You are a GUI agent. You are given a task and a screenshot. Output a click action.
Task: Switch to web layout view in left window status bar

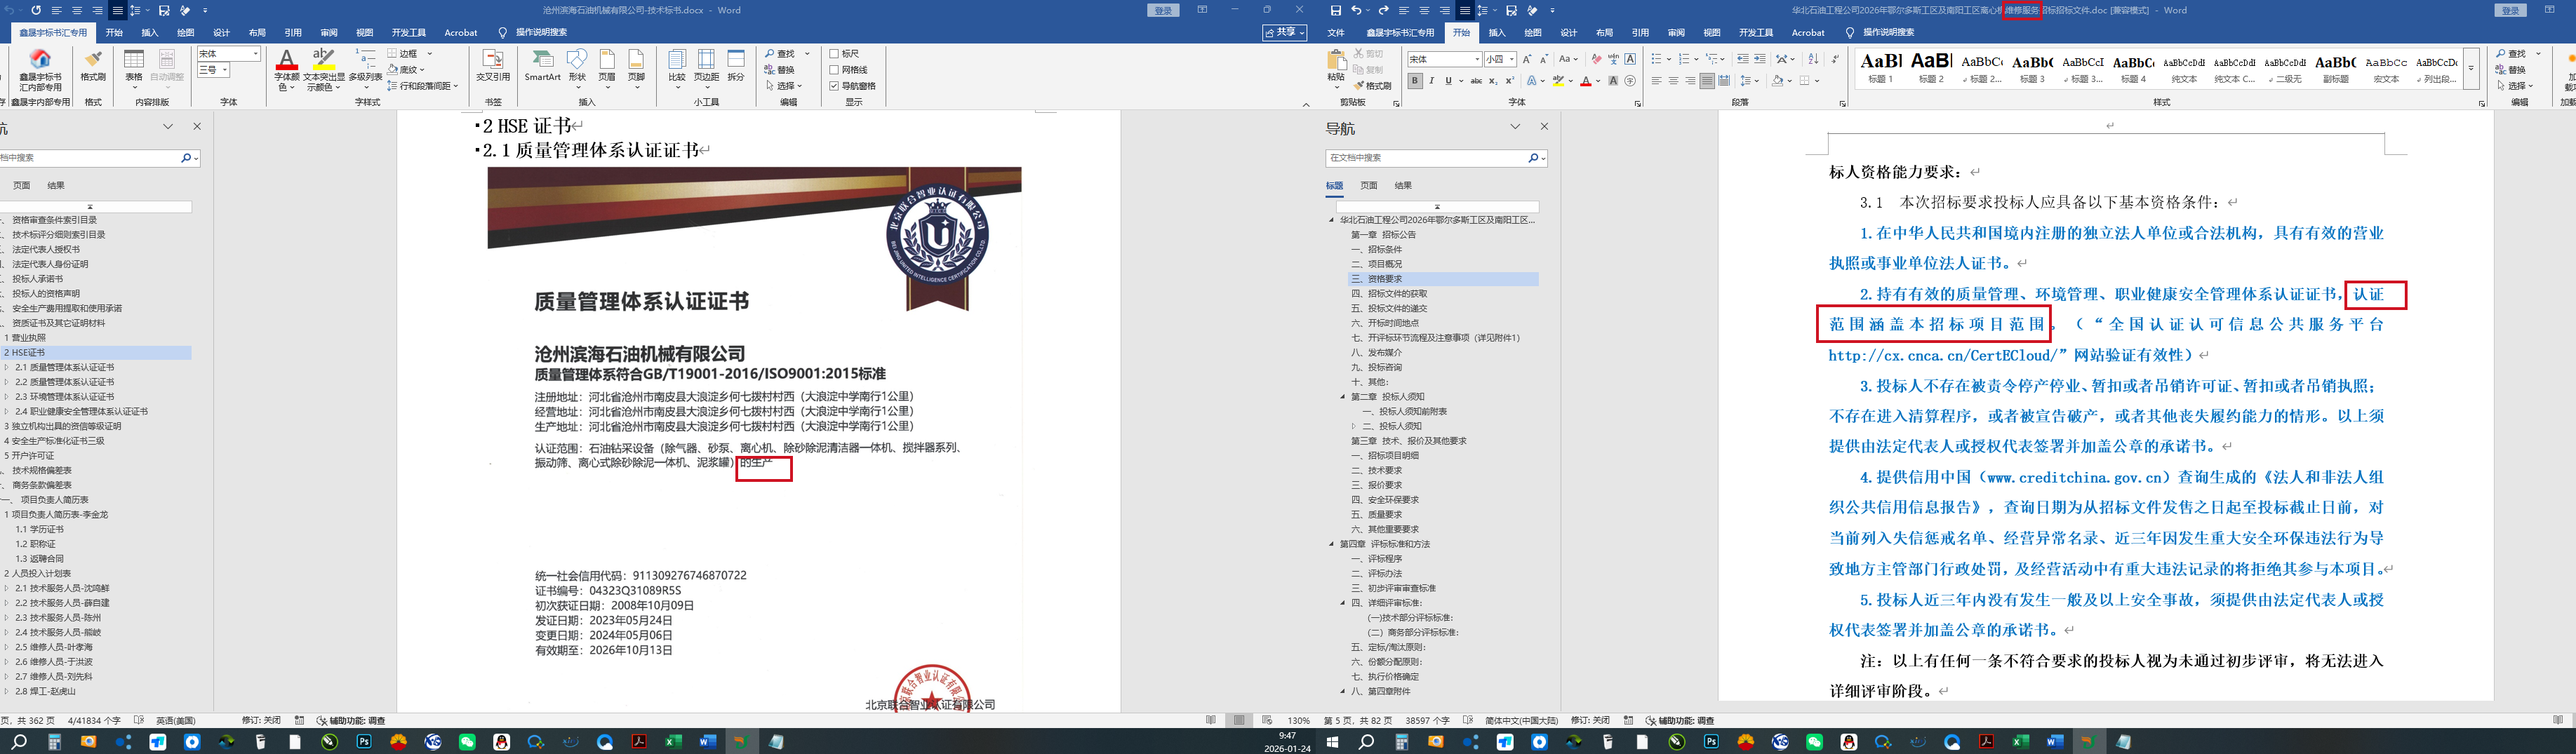[1267, 720]
